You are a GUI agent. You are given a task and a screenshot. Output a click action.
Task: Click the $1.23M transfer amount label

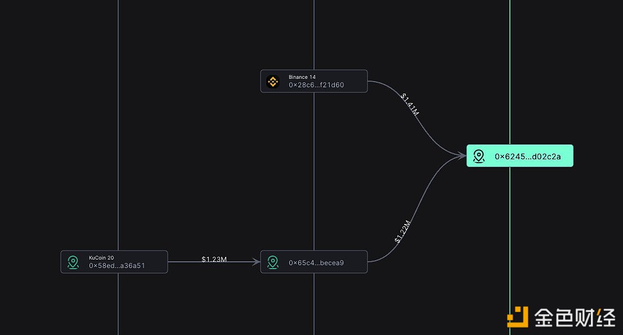tap(214, 259)
